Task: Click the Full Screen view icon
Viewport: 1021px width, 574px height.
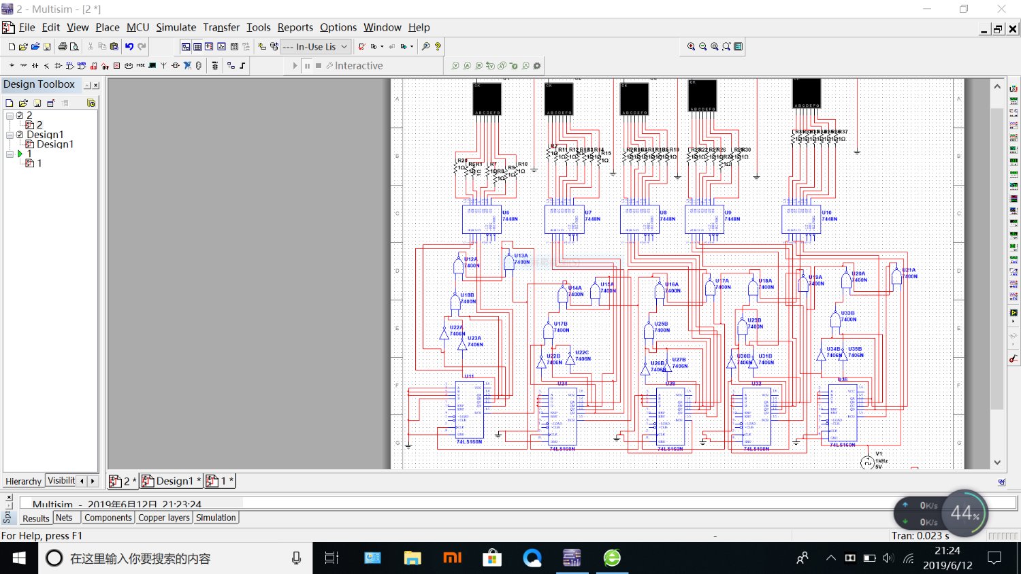Action: pyautogui.click(x=739, y=47)
